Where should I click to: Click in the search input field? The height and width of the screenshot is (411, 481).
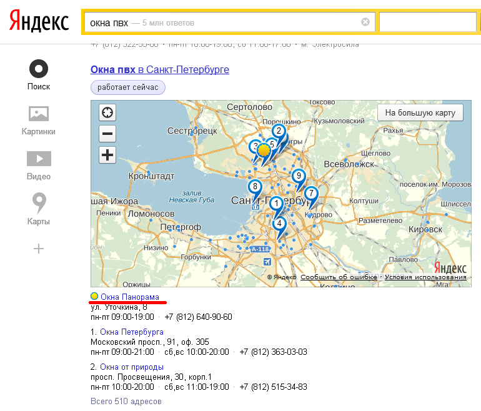tap(225, 22)
